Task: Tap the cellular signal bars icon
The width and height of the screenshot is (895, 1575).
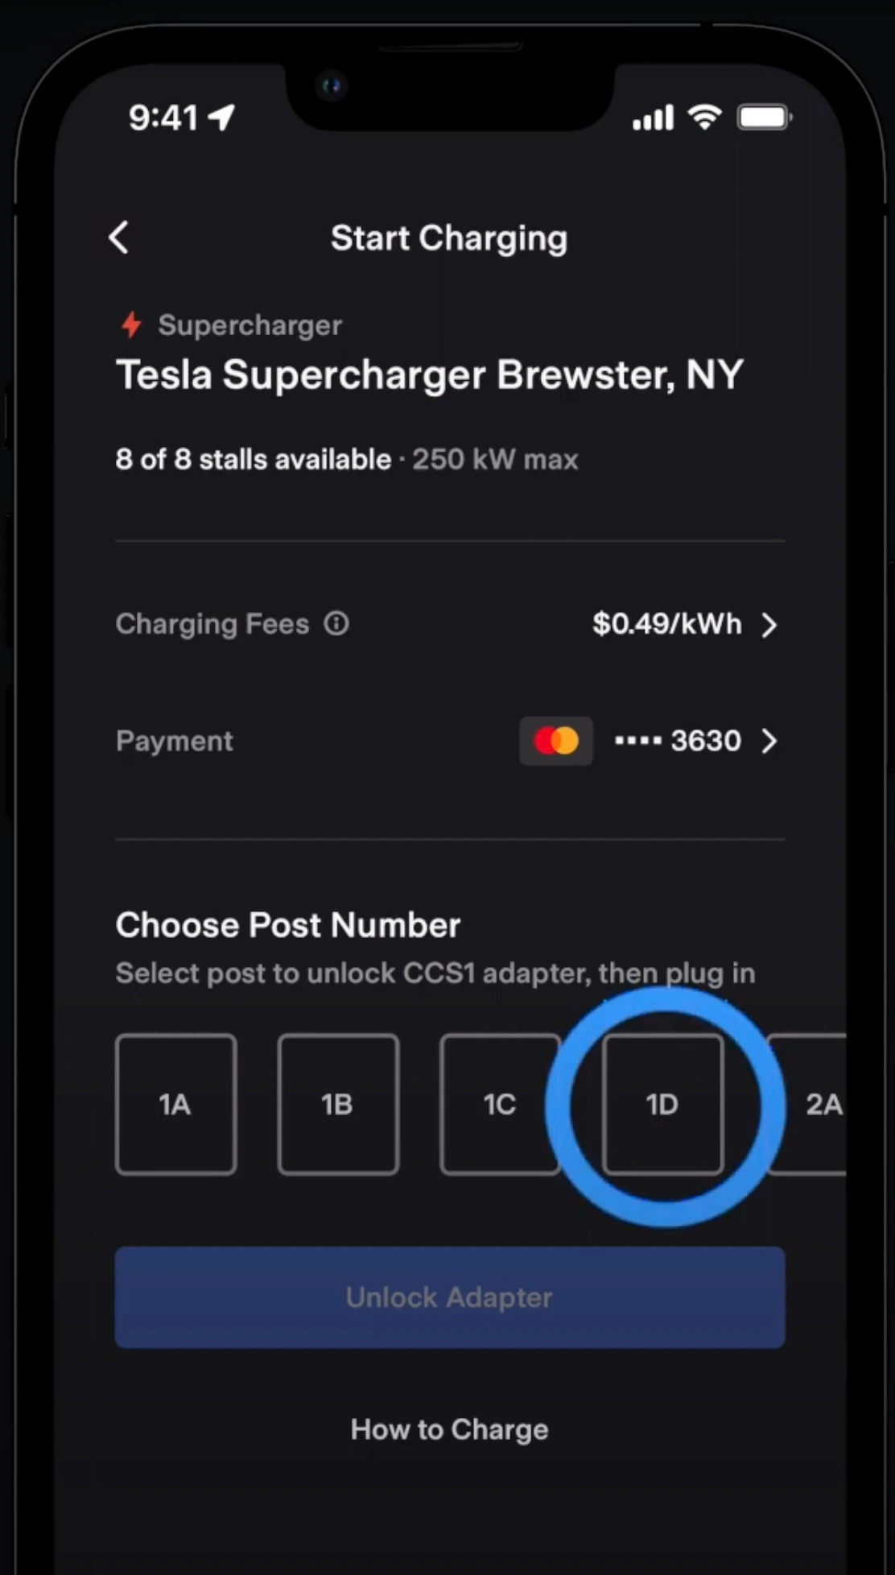Action: click(x=653, y=118)
